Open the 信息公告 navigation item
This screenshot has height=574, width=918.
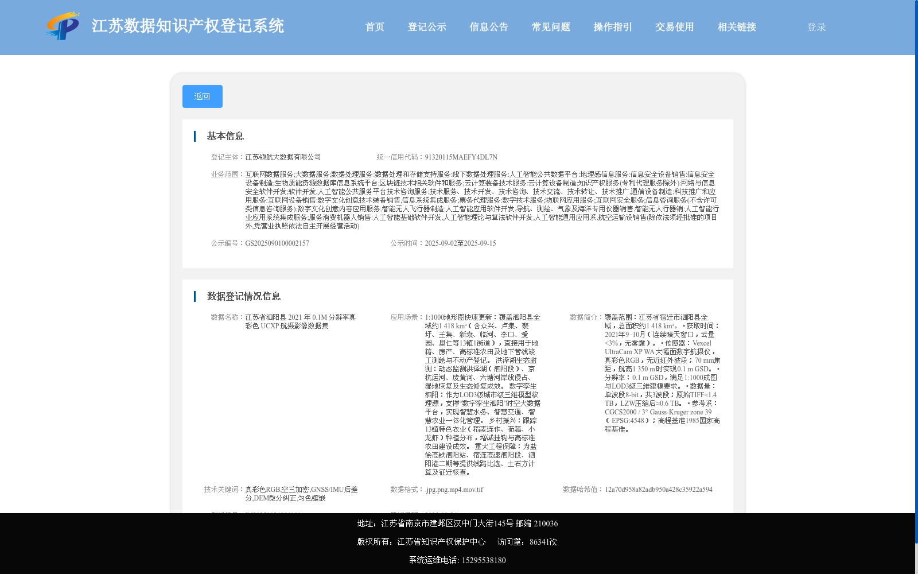tap(488, 26)
